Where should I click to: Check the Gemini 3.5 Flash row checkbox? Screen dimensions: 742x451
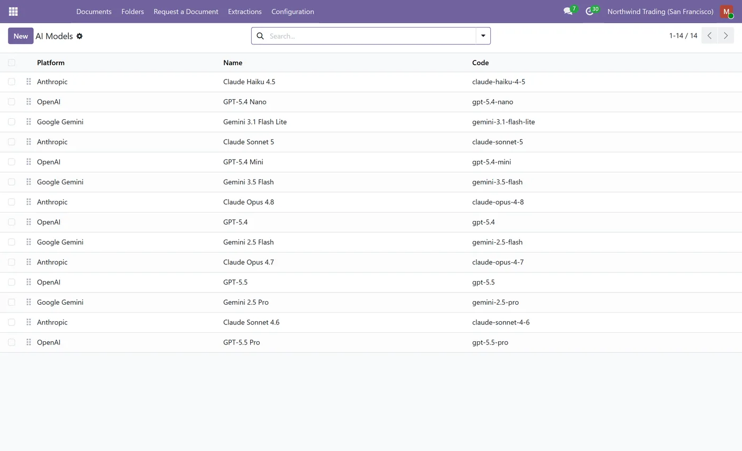(x=12, y=182)
